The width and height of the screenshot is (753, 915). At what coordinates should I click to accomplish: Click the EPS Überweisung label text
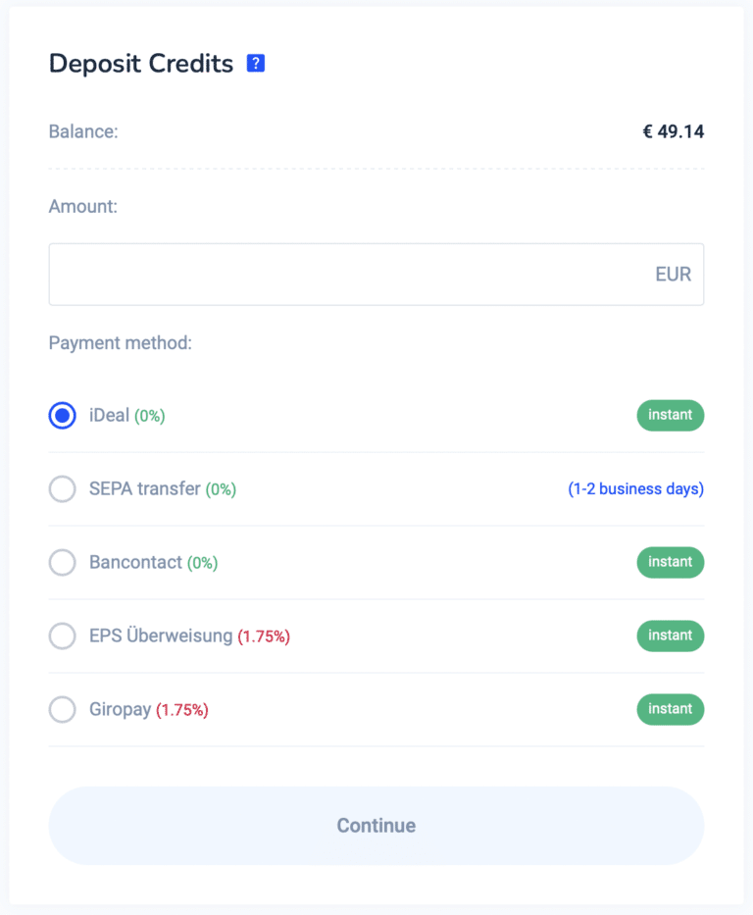click(161, 635)
